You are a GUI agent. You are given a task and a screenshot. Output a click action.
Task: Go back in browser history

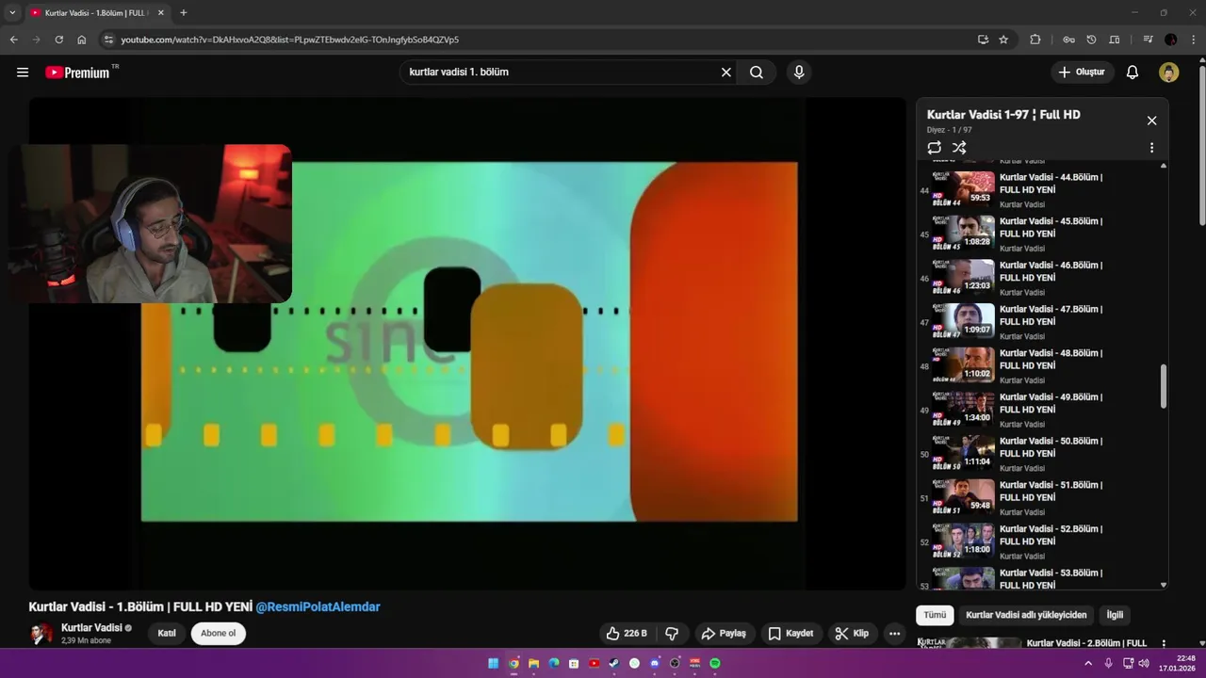pos(14,40)
